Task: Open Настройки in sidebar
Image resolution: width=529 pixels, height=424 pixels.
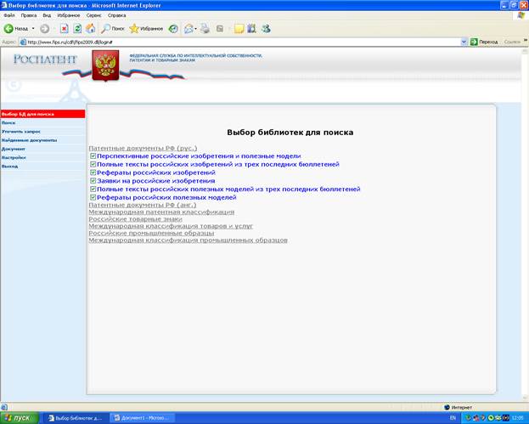Action: 14,158
